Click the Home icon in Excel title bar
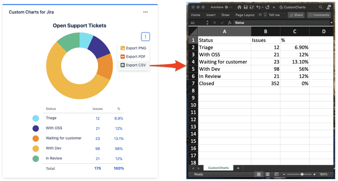The width and height of the screenshot is (338, 181). tap(240, 7)
